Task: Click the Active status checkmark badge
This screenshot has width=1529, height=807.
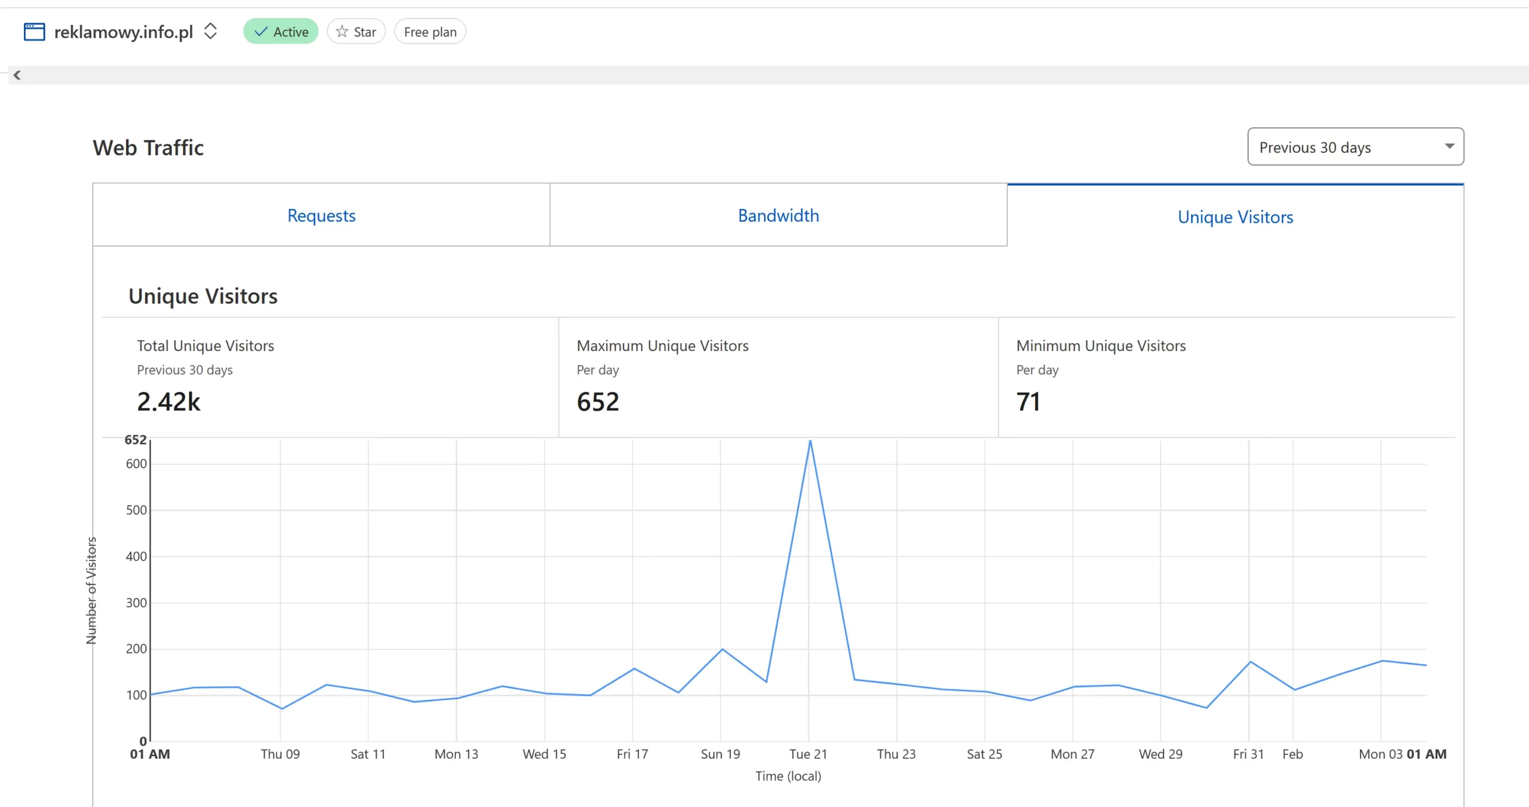Action: (281, 32)
